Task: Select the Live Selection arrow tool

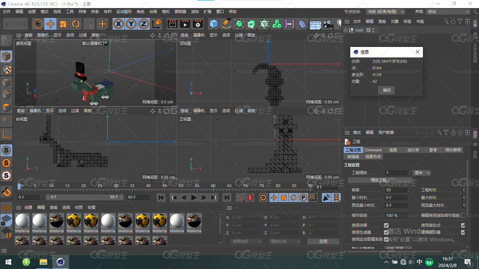Action: (x=38, y=24)
